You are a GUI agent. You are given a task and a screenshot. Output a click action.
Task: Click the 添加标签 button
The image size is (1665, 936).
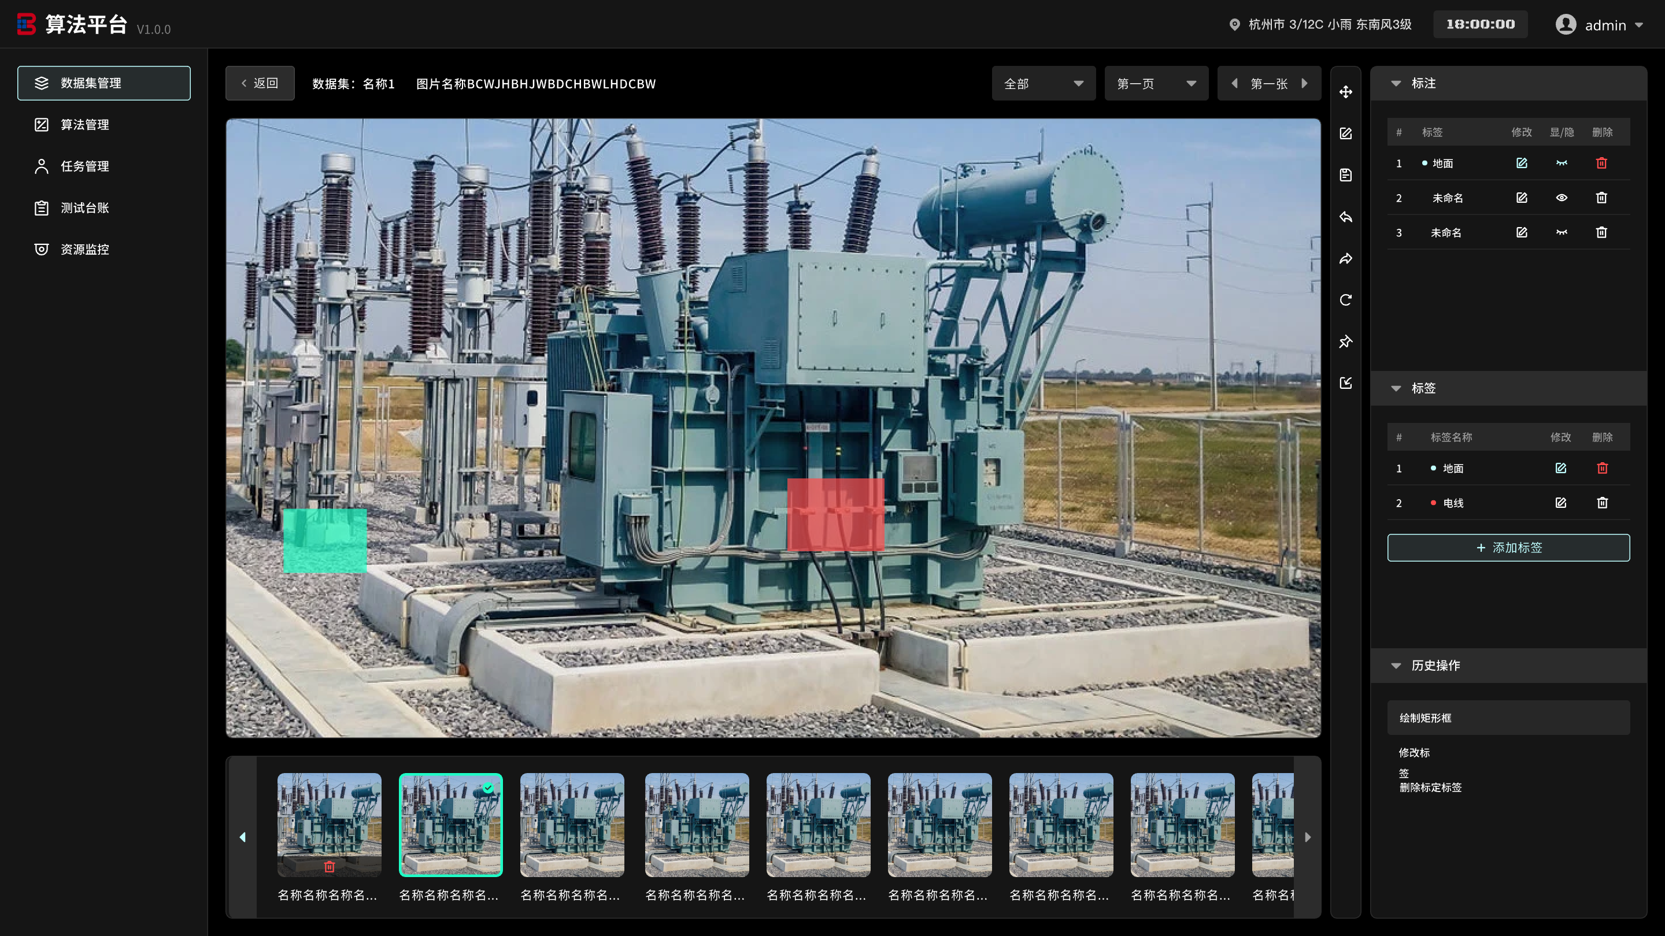click(x=1508, y=548)
